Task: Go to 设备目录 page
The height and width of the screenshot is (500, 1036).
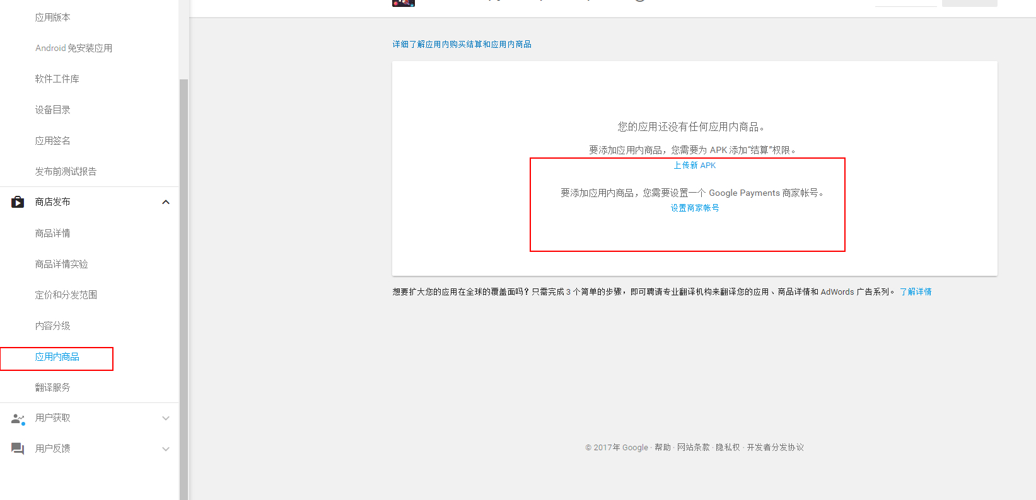Action: coord(53,110)
